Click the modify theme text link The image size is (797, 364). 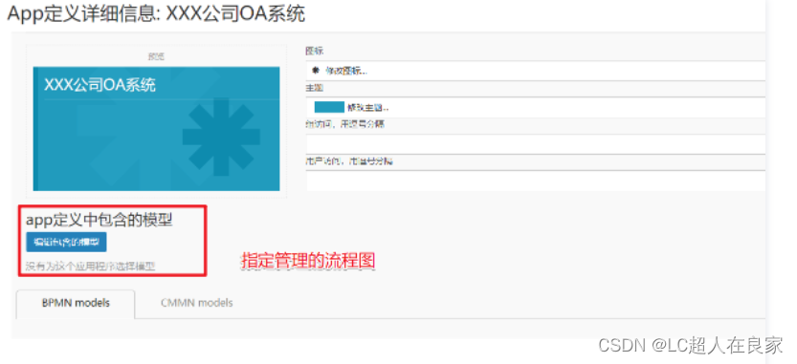tap(368, 108)
